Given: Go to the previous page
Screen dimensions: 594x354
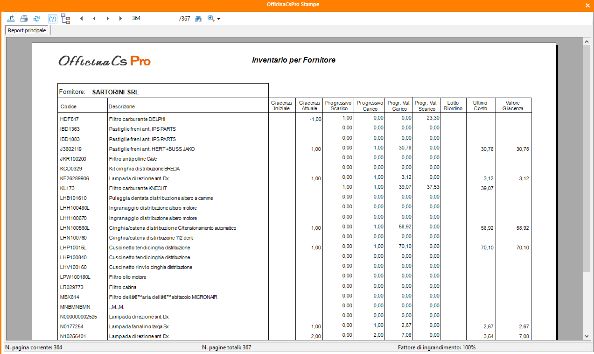Looking at the screenshot, I should tap(94, 19).
